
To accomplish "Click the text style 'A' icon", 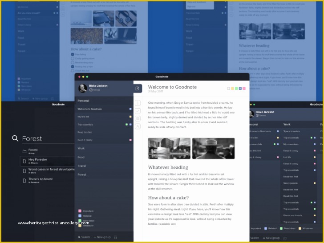I will click(x=138, y=126).
